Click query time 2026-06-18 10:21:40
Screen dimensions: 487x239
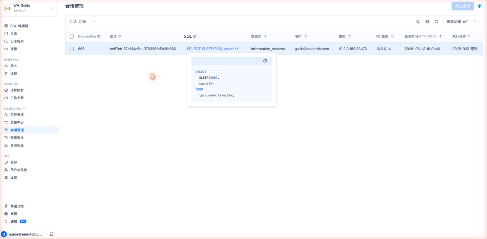tap(422, 49)
